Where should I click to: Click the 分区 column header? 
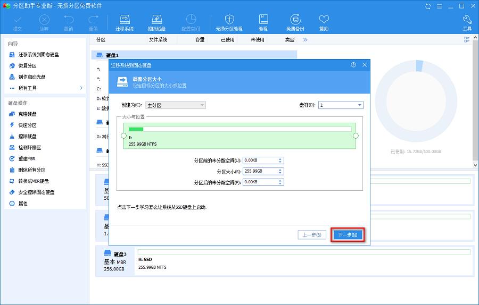click(101, 40)
